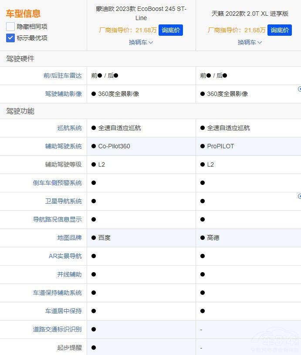Click the 倒车车侧预警系统 link

[57, 183]
